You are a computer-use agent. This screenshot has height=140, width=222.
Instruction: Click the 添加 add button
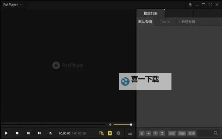[x=172, y=133]
